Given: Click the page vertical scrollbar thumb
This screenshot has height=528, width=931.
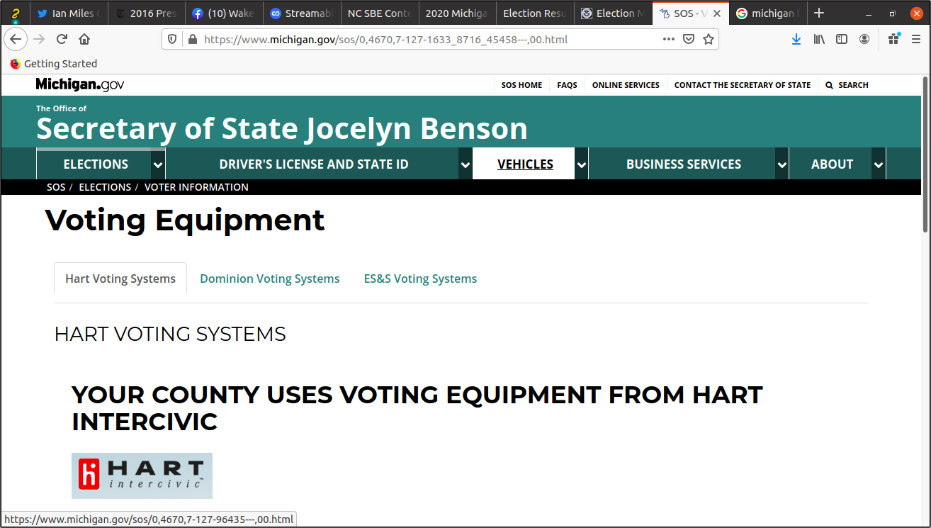Looking at the screenshot, I should click(x=925, y=155).
